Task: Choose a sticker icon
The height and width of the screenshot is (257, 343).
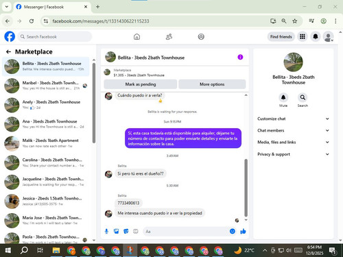Action: (x=126, y=232)
